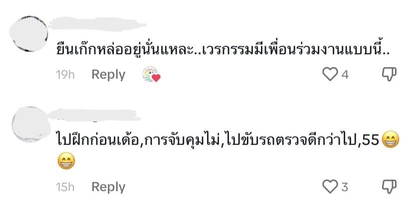Reply to the 15h comment
The image size is (413, 201).
pyautogui.click(x=108, y=187)
